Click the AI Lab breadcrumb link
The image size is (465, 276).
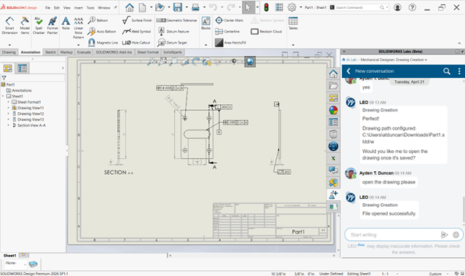tap(351, 60)
